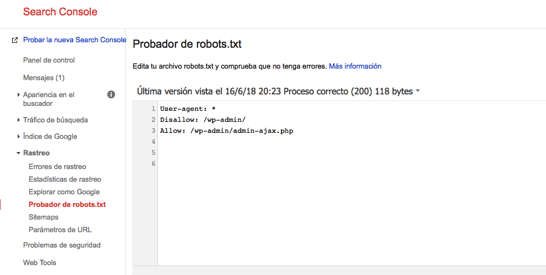Open the Sitemaps page
Screen dimensions: 546x275
coord(43,217)
